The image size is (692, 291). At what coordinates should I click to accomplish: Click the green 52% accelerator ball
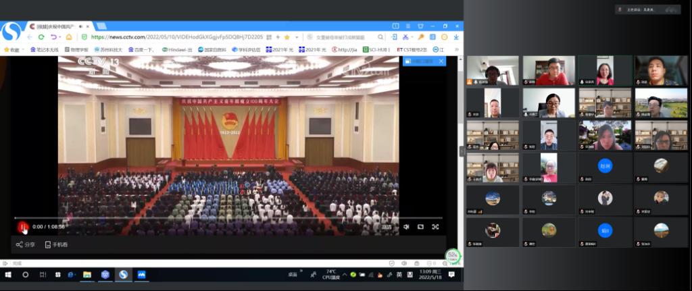coord(453,256)
